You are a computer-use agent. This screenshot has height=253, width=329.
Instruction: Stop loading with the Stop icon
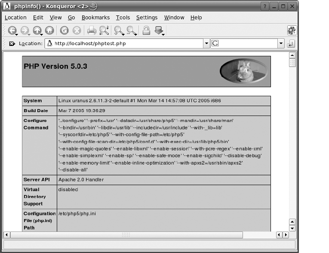[x=77, y=30]
